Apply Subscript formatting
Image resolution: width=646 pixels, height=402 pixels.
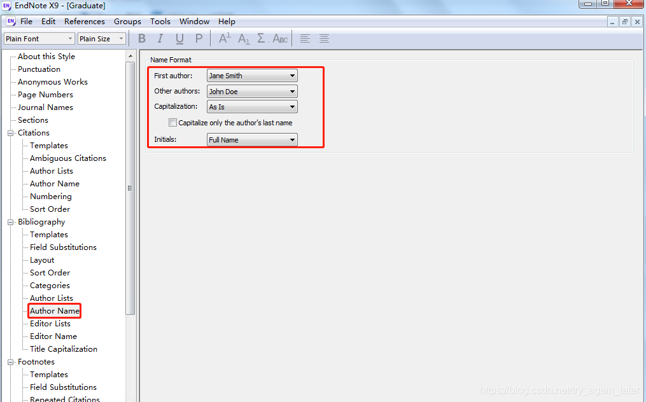coord(244,39)
